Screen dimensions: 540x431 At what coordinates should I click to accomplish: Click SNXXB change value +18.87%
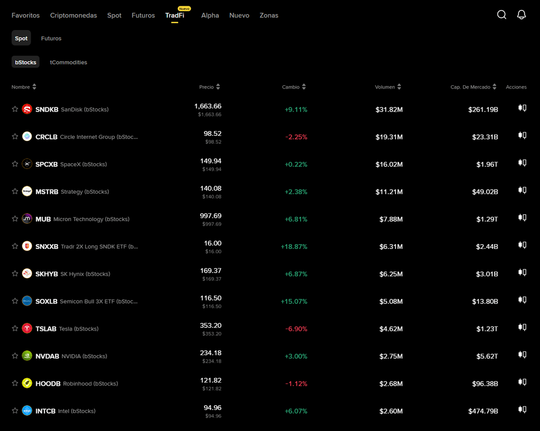click(x=294, y=246)
